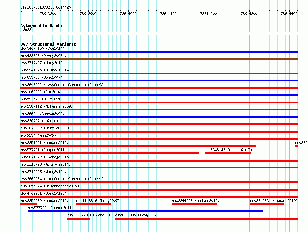Open esv9234 (Ahn2009) label
This screenshot has height=232, width=308.
pos(38,135)
